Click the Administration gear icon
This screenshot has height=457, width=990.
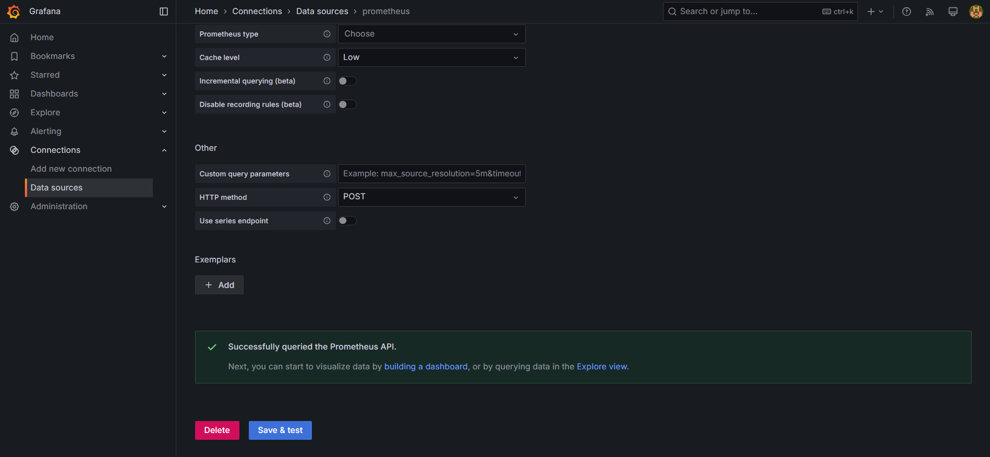pyautogui.click(x=15, y=207)
